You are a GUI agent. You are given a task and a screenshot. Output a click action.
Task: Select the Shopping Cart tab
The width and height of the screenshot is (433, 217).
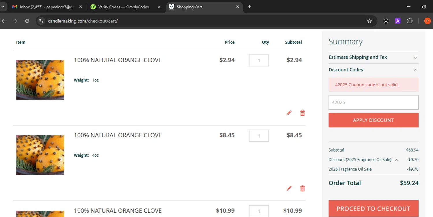tap(204, 7)
